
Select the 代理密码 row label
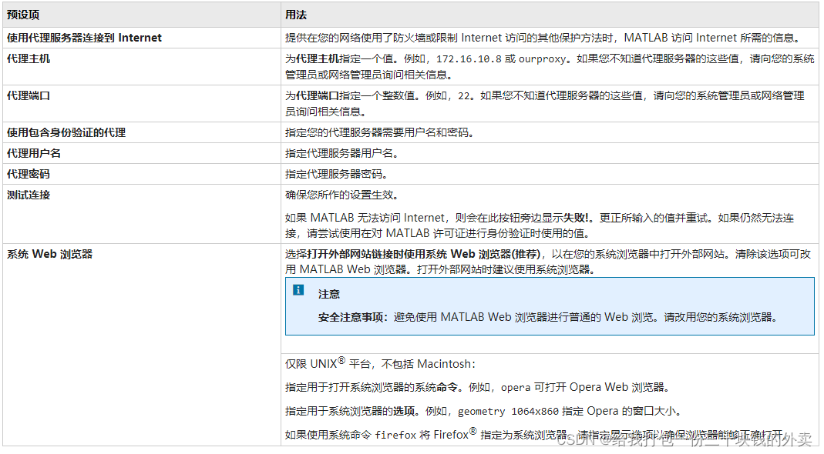(x=29, y=174)
